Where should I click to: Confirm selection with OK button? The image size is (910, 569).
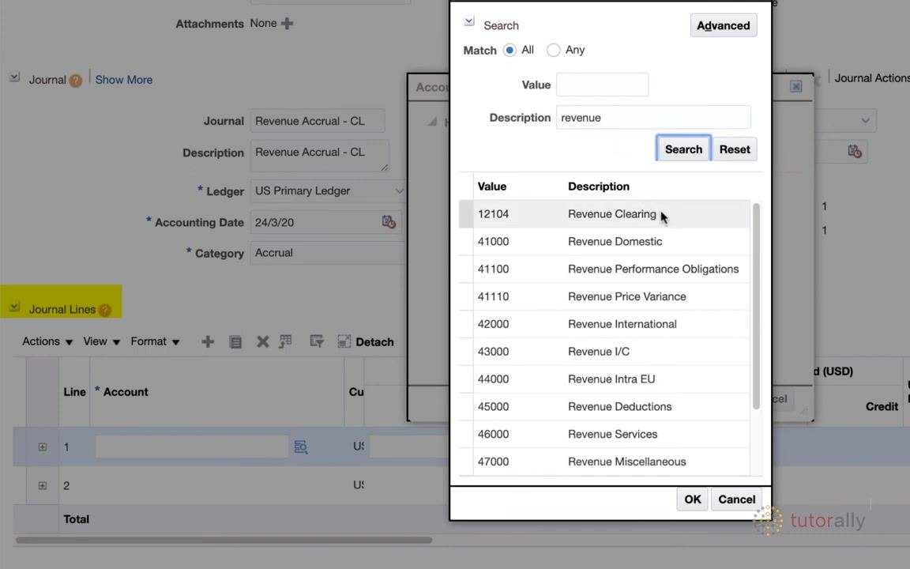coord(692,499)
